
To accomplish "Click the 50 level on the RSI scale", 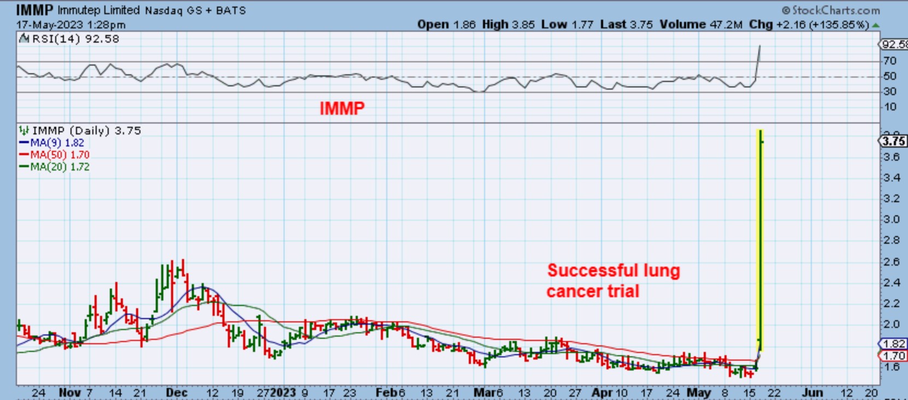I will pyautogui.click(x=890, y=76).
